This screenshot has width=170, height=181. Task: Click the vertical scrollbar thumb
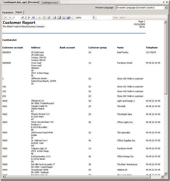(165, 59)
